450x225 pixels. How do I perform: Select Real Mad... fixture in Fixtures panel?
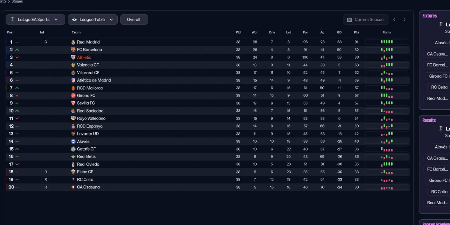pyautogui.click(x=437, y=98)
